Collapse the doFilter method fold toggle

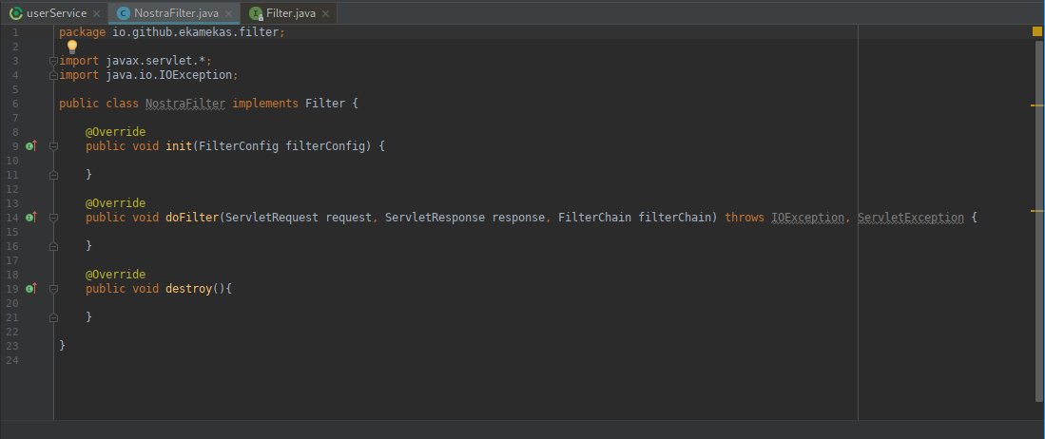[x=53, y=218]
